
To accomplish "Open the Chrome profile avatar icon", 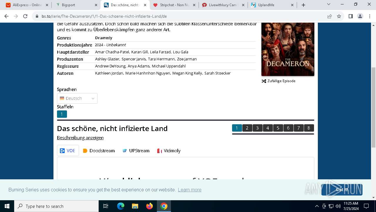I will (x=360, y=16).
